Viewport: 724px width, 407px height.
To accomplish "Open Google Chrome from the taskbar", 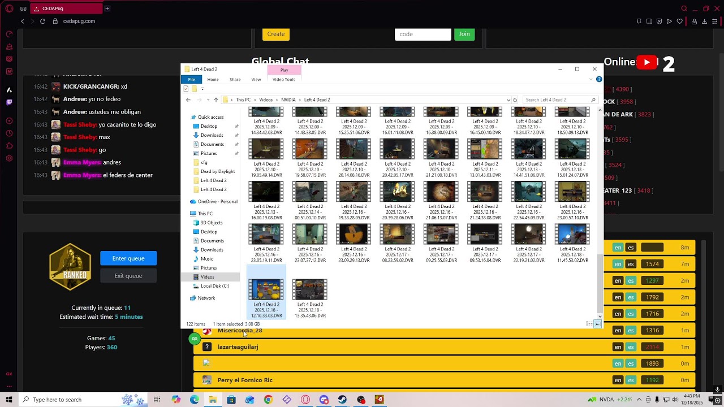I will click(268, 400).
